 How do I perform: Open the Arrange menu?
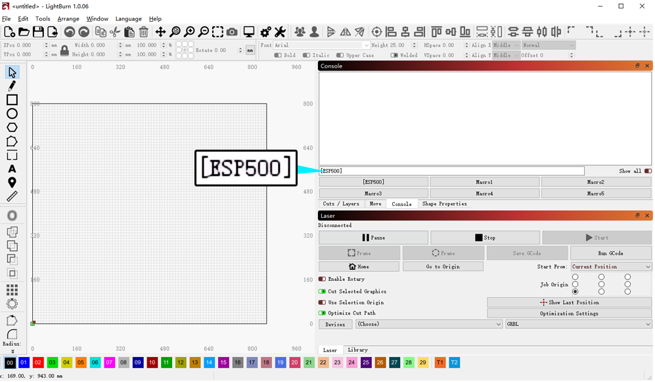pyautogui.click(x=68, y=19)
